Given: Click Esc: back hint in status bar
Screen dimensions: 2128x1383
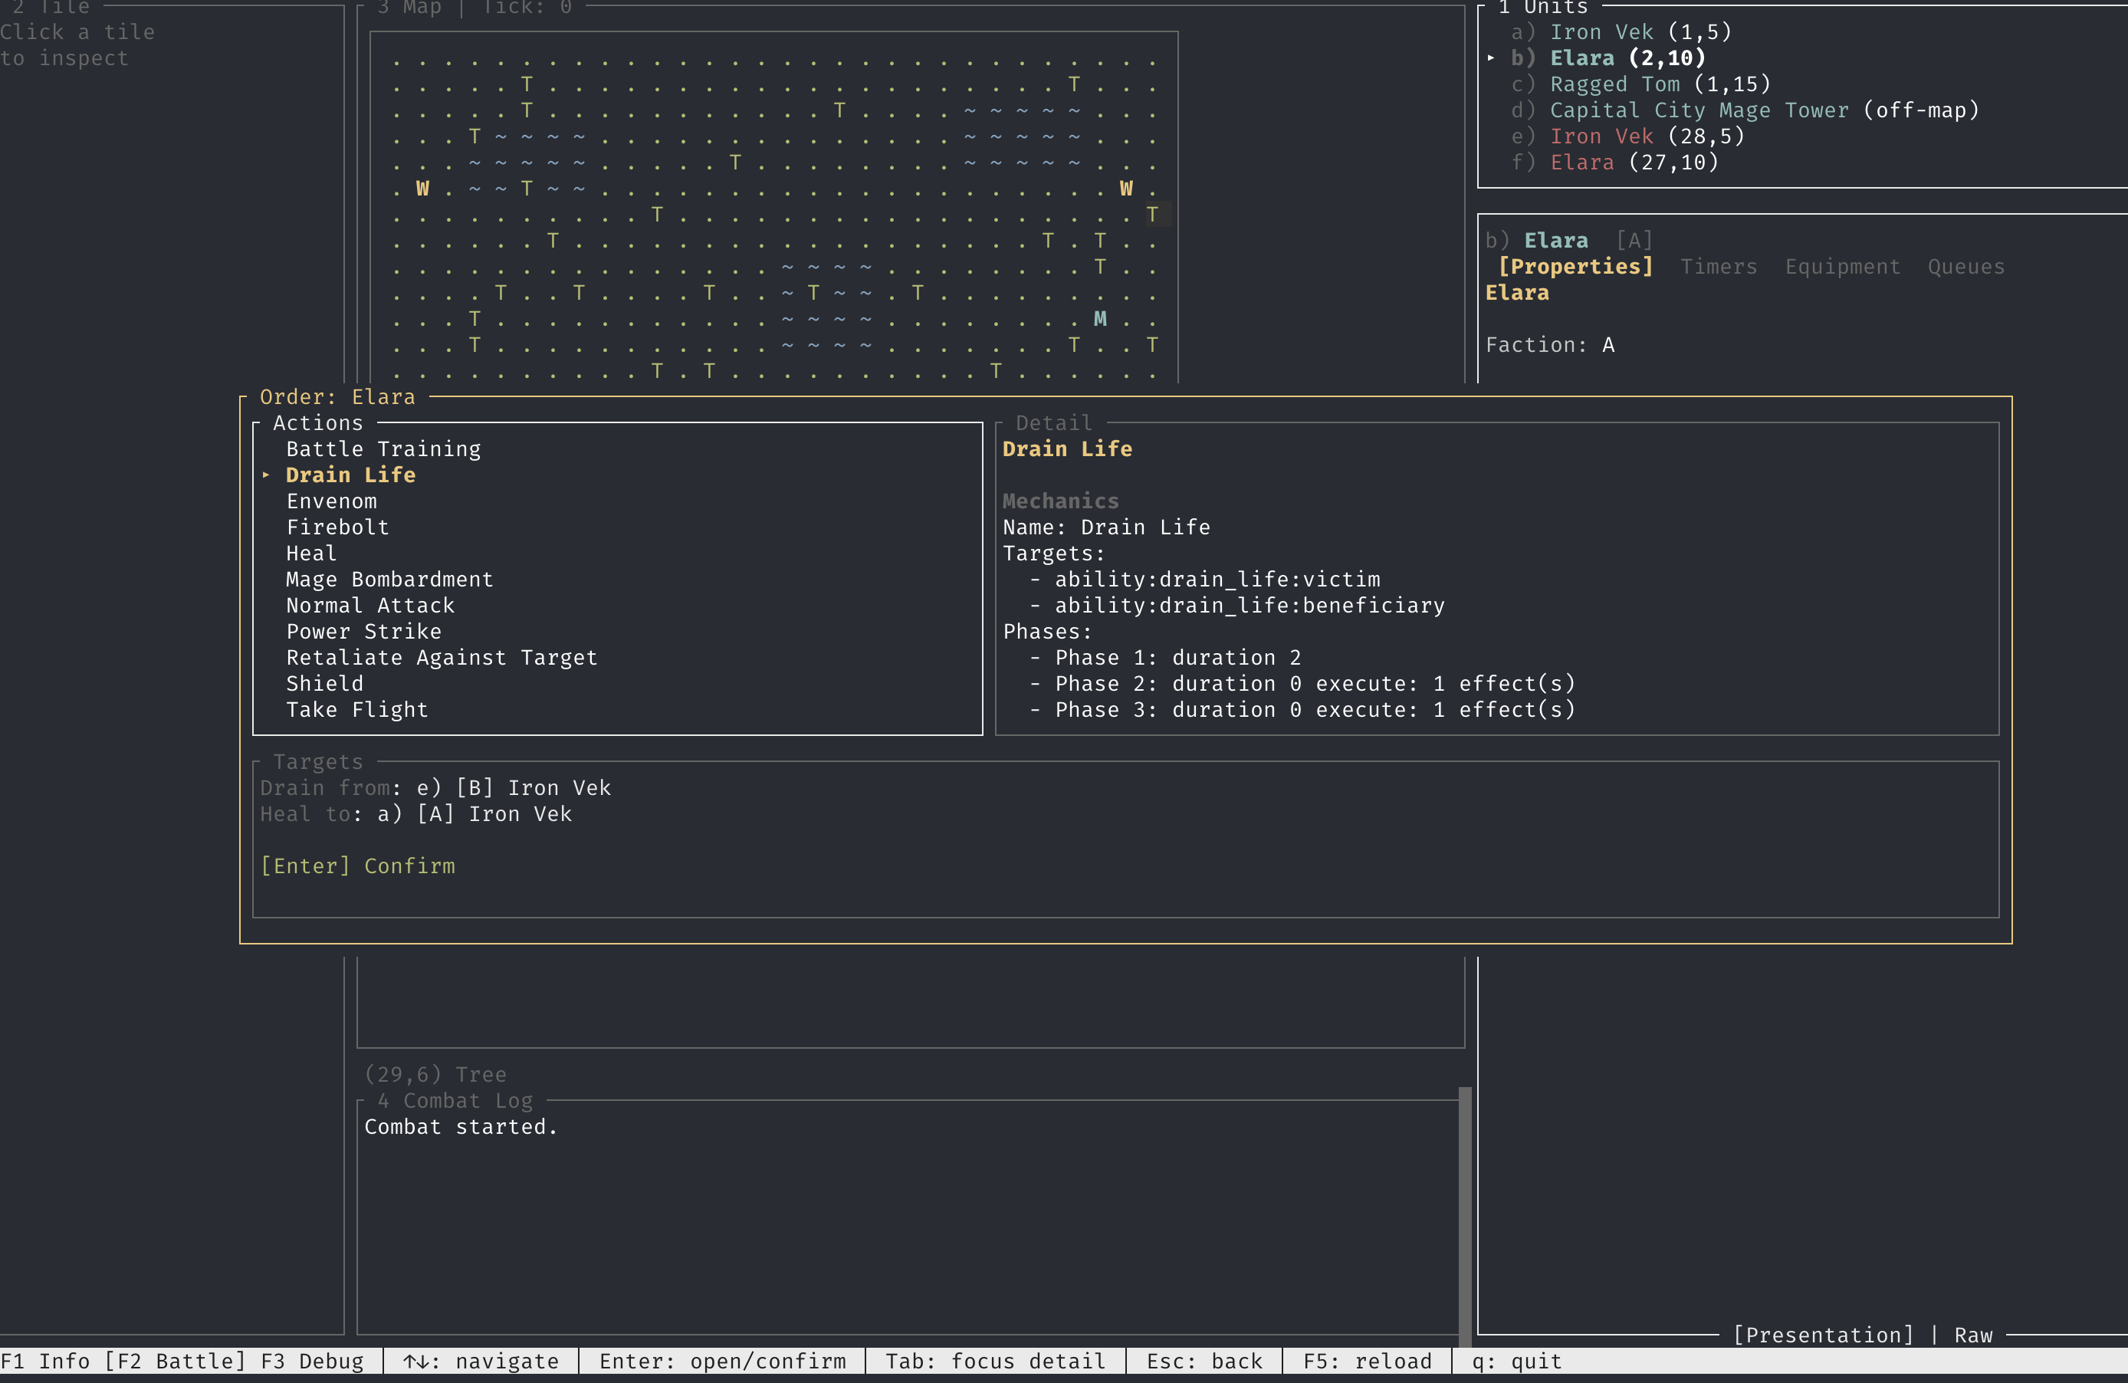Looking at the screenshot, I should point(1204,1361).
